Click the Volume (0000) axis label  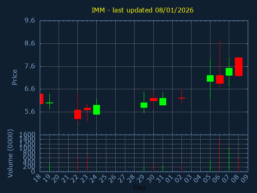[11, 153]
